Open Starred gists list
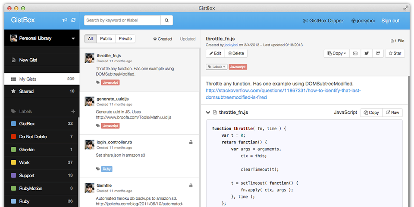 42,91
